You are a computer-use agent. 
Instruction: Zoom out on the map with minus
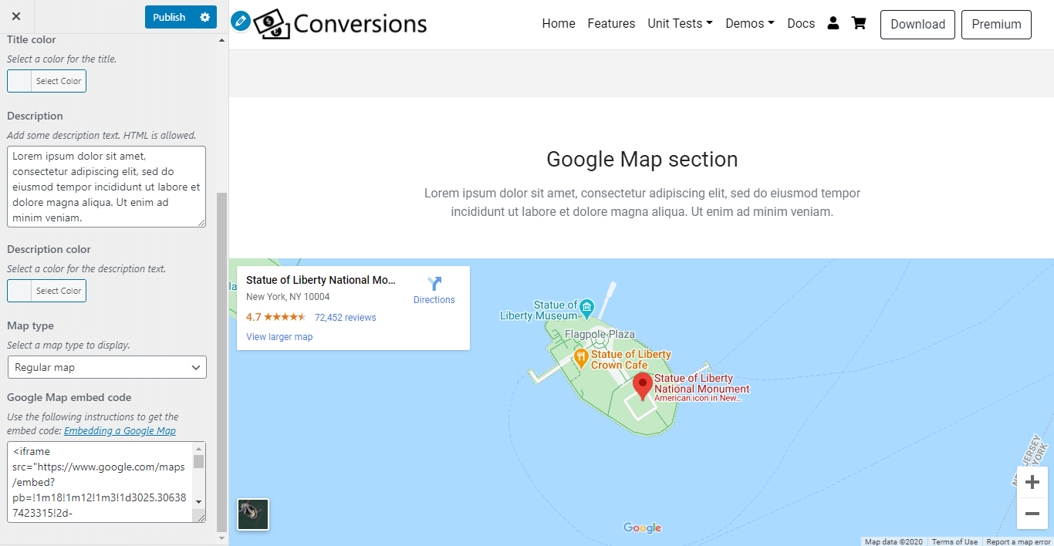coord(1032,514)
